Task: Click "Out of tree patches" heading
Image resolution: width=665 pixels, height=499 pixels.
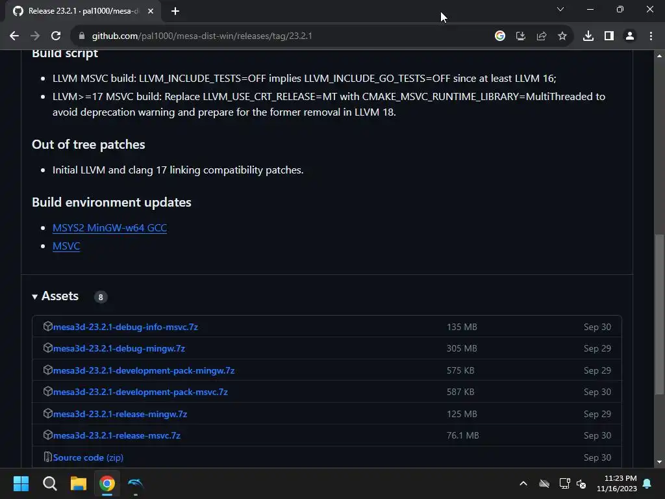Action: [88, 145]
